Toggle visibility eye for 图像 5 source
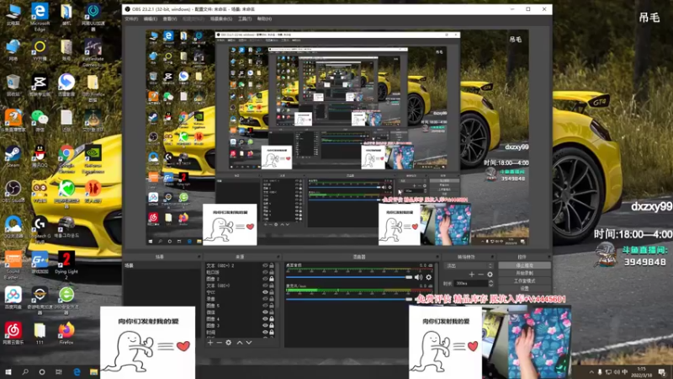Image resolution: width=673 pixels, height=379 pixels. (x=265, y=306)
